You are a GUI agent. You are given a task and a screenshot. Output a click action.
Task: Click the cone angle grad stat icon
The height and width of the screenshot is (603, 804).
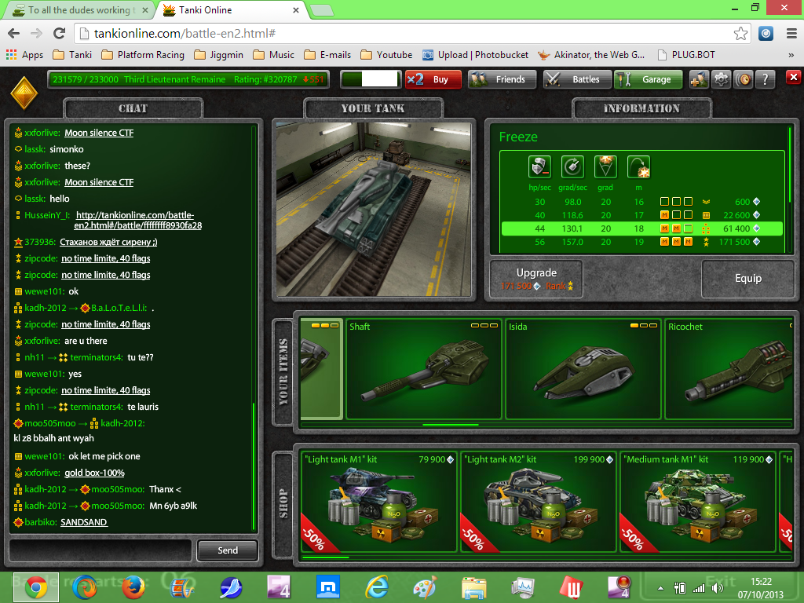pos(605,167)
